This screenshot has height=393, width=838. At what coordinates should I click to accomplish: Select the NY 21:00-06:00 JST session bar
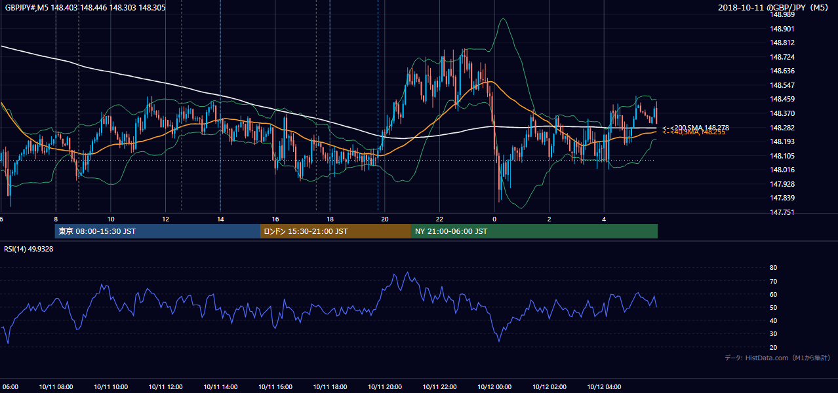point(534,231)
